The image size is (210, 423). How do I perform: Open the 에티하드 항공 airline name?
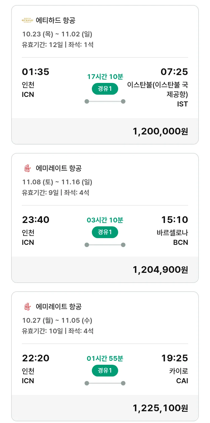(x=55, y=20)
